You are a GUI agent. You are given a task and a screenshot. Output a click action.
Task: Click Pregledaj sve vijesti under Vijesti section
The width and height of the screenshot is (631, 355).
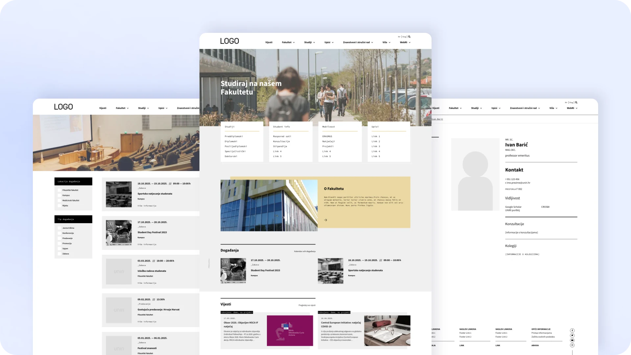click(x=307, y=304)
